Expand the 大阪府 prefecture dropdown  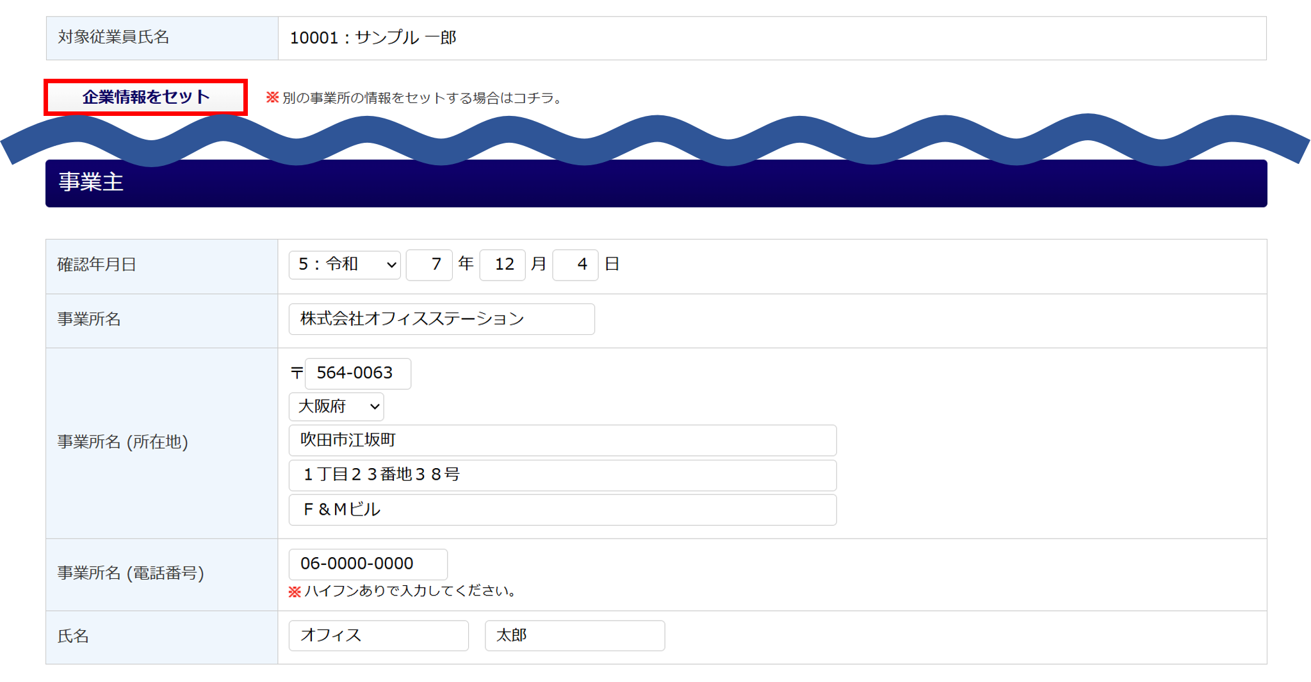coord(336,407)
